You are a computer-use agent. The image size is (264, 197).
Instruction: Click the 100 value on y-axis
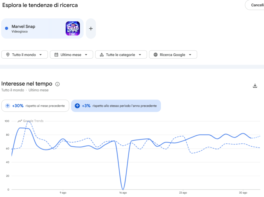click(7, 121)
